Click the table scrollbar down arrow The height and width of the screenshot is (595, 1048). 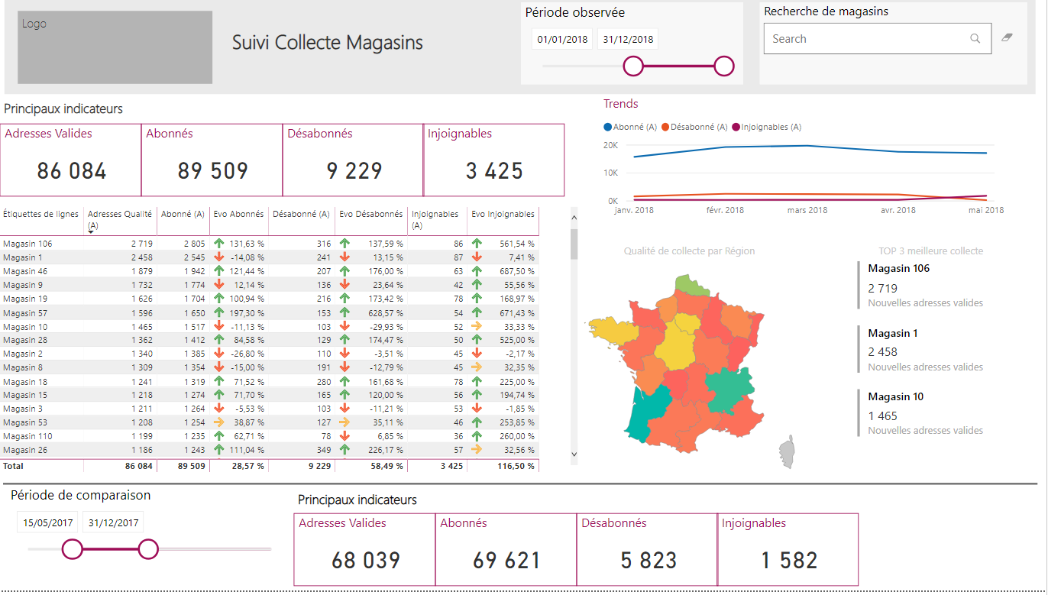click(x=574, y=454)
